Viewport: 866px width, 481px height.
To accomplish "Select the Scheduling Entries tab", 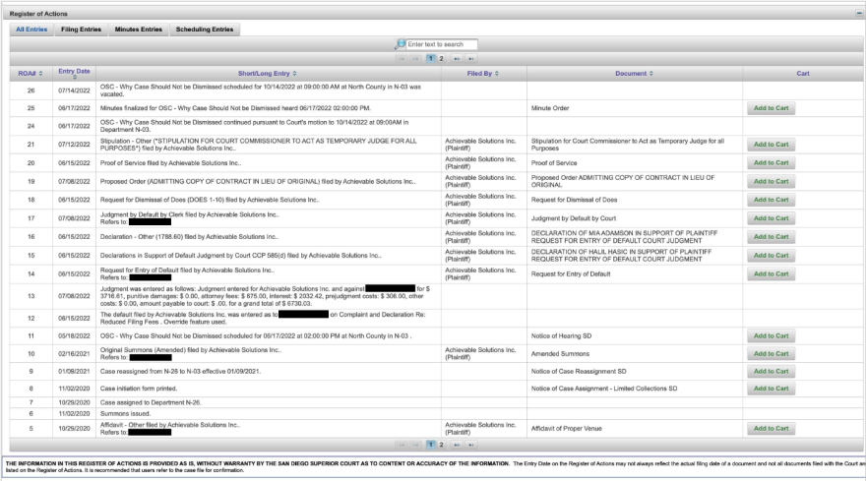I will point(205,30).
